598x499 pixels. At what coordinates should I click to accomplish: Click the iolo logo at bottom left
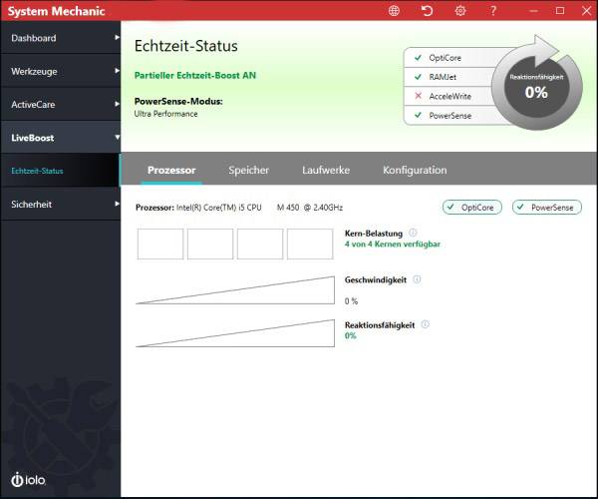(28, 479)
